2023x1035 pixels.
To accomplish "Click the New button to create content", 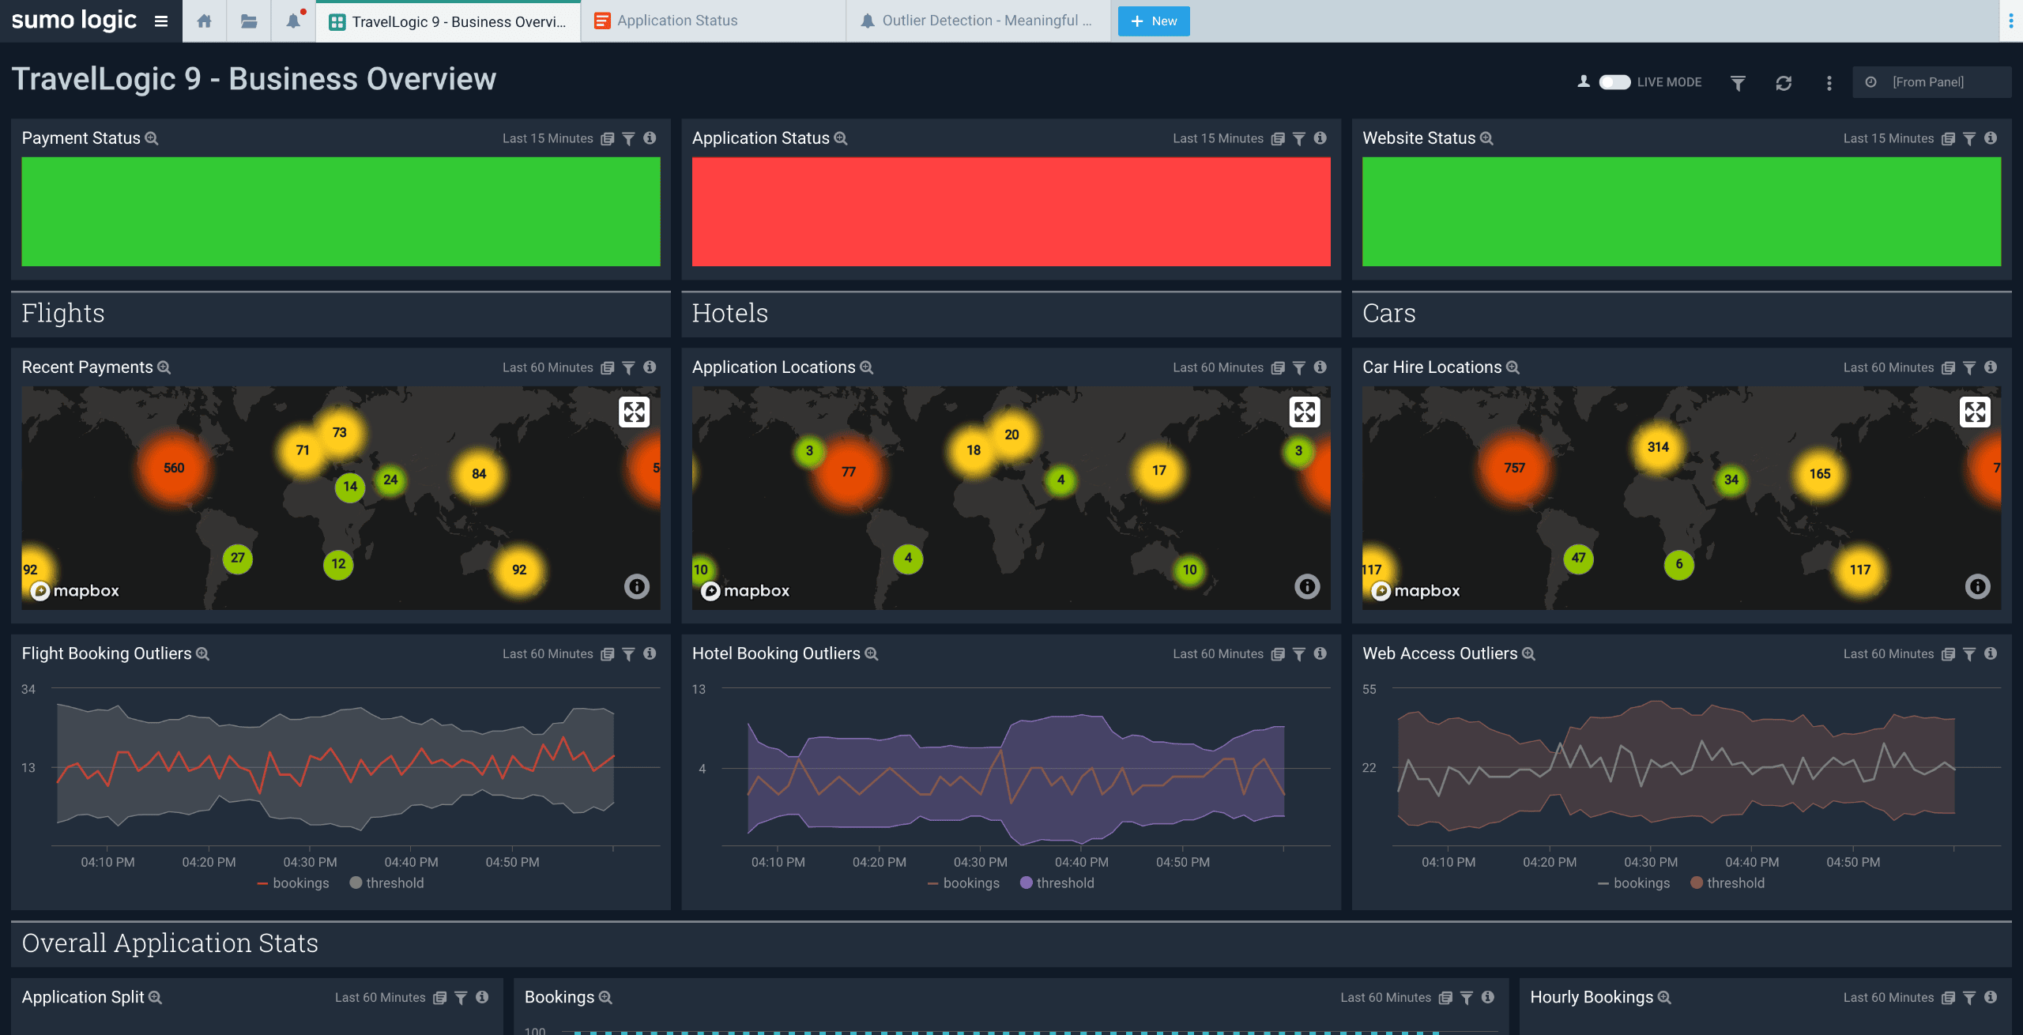I will [1153, 21].
